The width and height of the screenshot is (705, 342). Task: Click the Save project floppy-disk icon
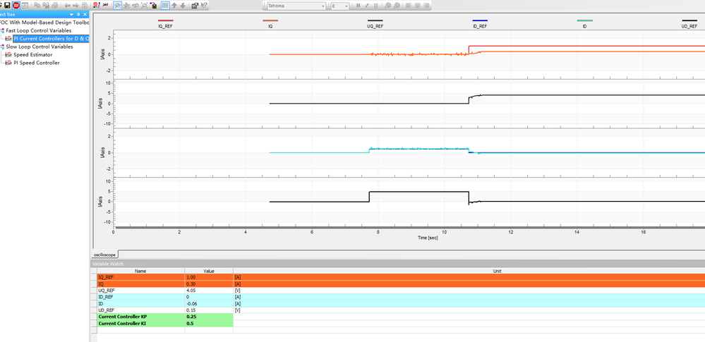pyautogui.click(x=7, y=6)
